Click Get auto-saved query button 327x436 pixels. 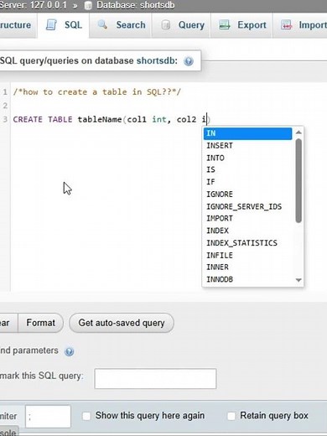(x=122, y=323)
